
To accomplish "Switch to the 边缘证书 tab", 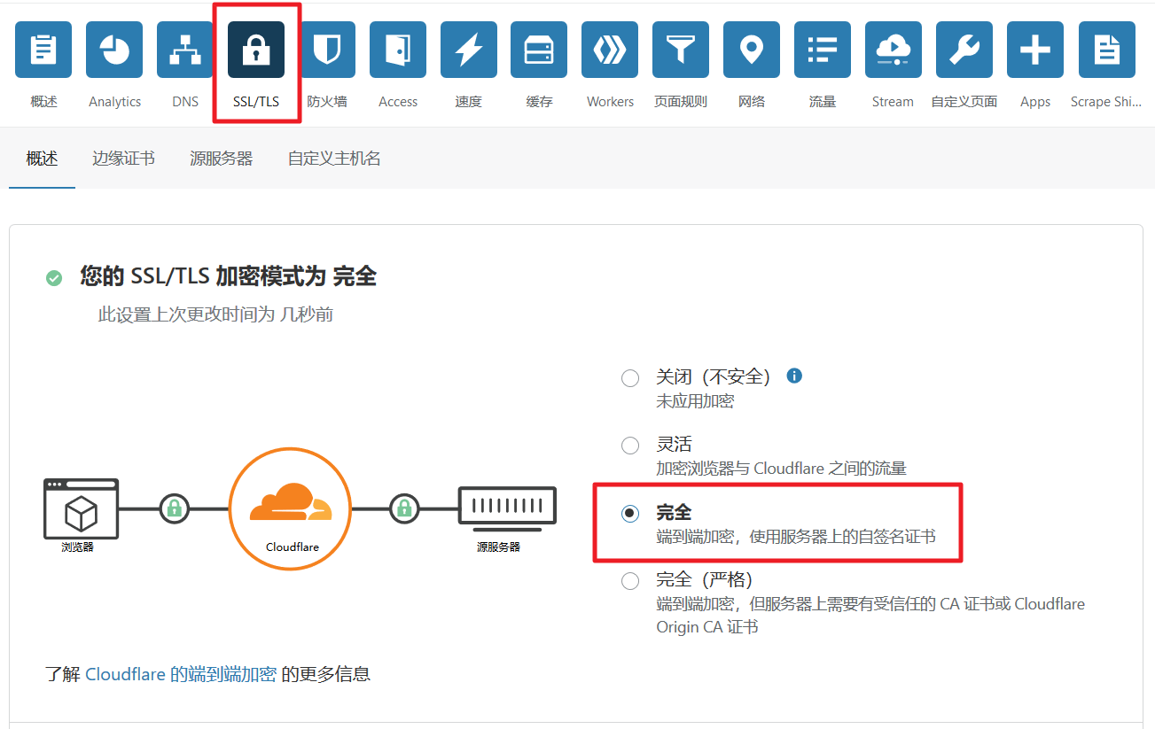I will [x=123, y=159].
